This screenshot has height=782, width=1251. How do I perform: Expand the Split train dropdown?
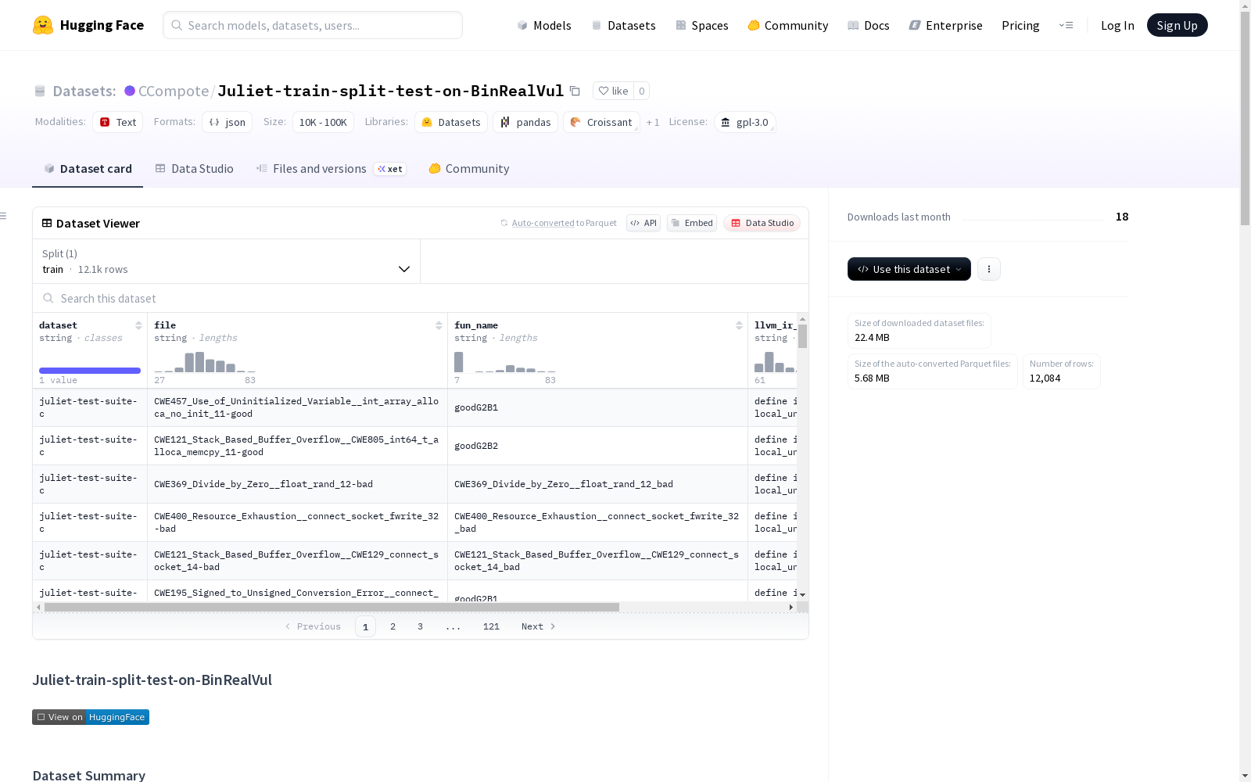[226, 261]
